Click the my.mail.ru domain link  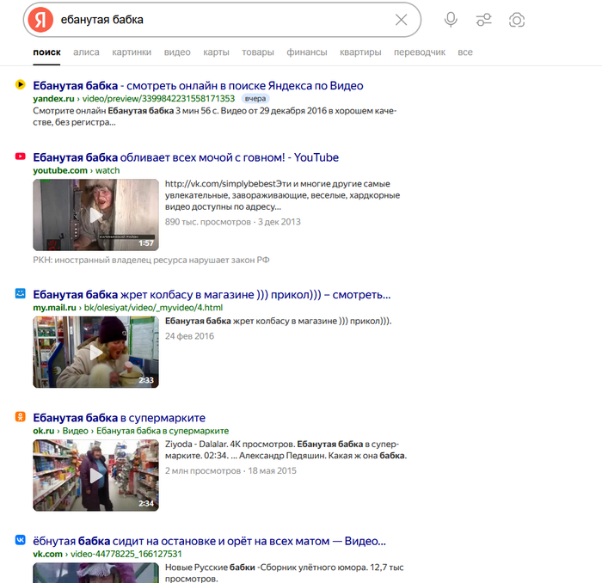pos(54,308)
